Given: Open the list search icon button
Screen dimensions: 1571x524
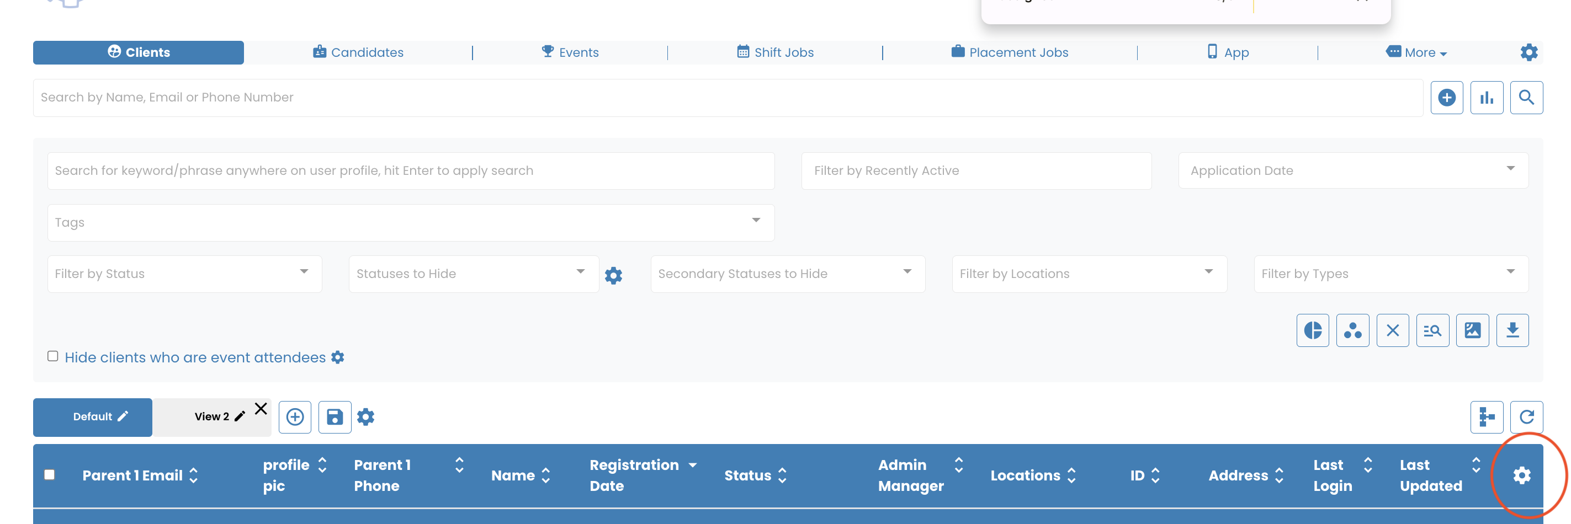Looking at the screenshot, I should 1432,330.
